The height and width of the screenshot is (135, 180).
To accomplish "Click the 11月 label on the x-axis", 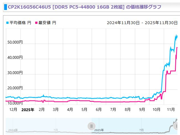I will [x=171, y=109].
